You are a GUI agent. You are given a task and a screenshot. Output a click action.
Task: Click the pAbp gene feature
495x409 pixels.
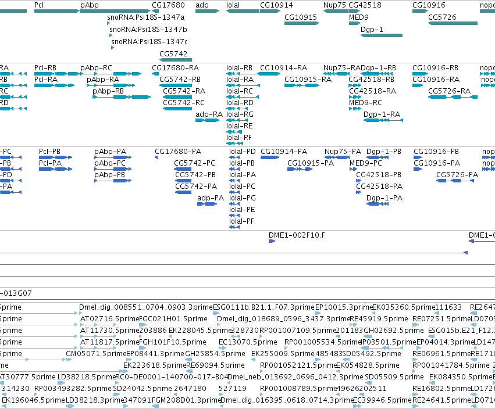pyautogui.click(x=115, y=11)
